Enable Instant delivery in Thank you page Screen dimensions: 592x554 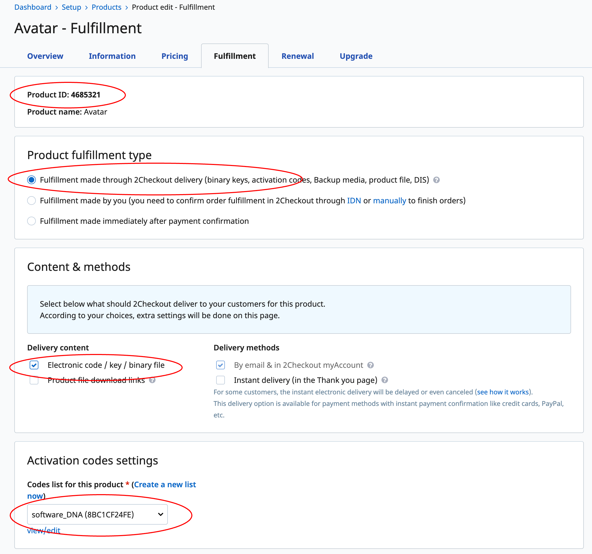pos(221,380)
